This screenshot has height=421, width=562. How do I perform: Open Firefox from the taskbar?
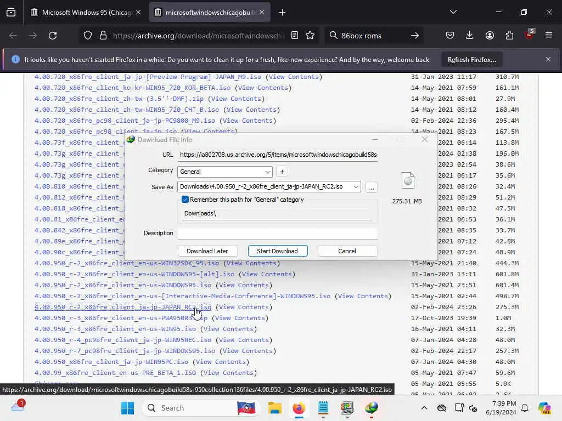coord(299,408)
